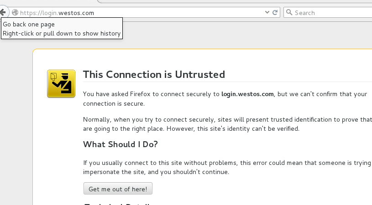
Task: Go back one page with the arrow
Action: (x=3, y=12)
